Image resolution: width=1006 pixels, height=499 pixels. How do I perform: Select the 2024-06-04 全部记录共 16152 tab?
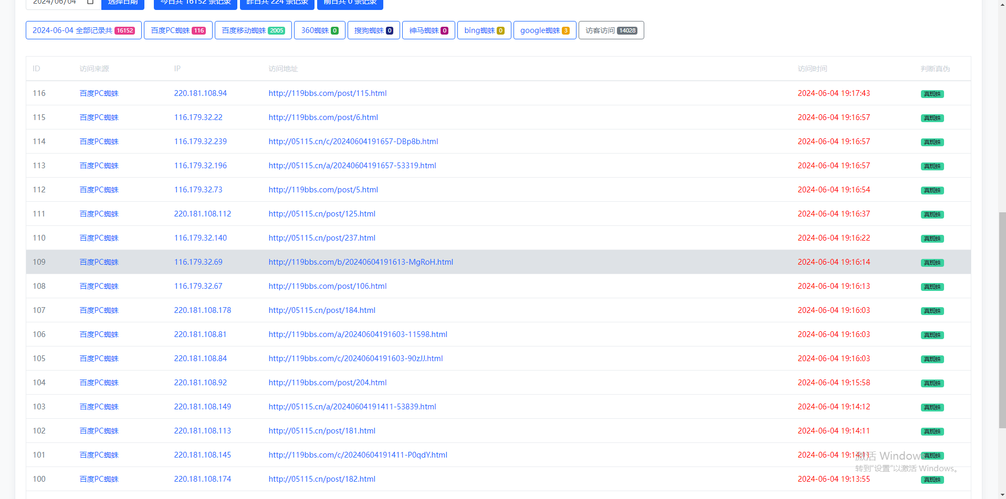[83, 30]
